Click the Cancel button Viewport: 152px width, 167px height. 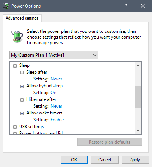[105, 160]
